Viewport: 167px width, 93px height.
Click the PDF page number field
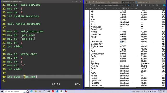[x=123, y=9]
